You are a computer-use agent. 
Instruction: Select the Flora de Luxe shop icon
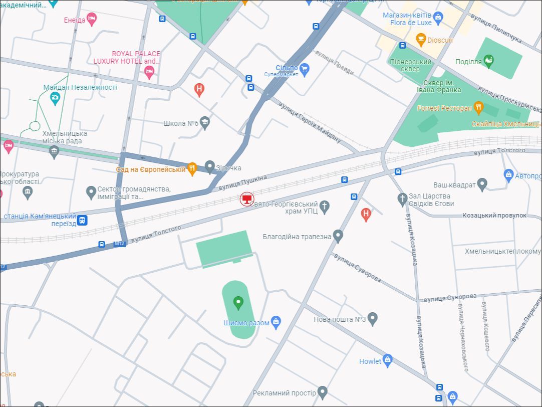pyautogui.click(x=438, y=19)
